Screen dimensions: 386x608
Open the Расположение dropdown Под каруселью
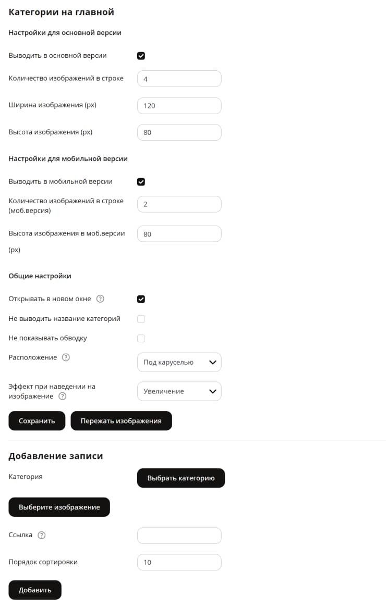(x=179, y=362)
